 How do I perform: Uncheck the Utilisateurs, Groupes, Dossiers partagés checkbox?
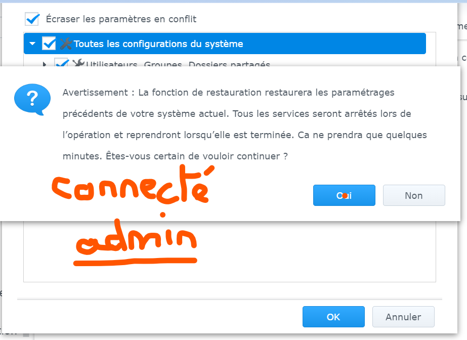(x=61, y=64)
